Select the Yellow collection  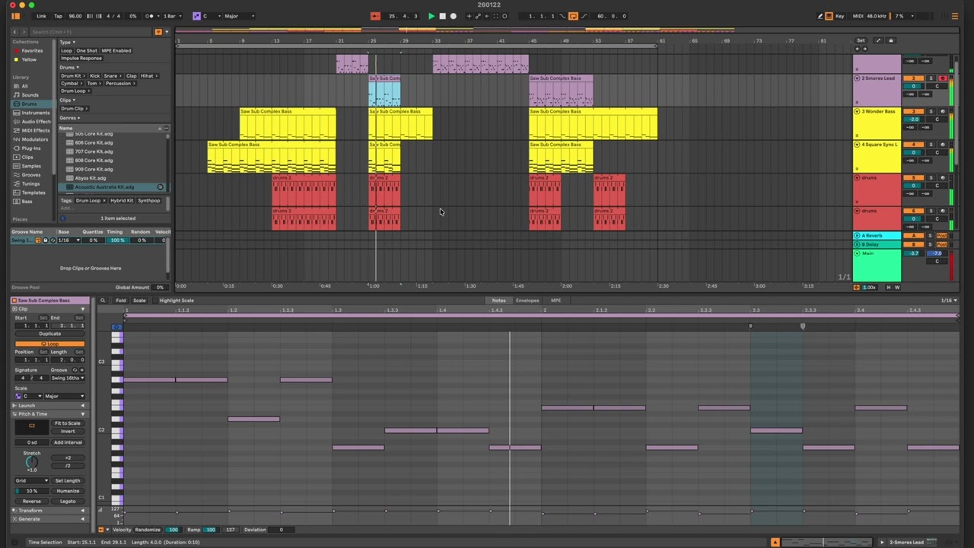click(x=29, y=59)
